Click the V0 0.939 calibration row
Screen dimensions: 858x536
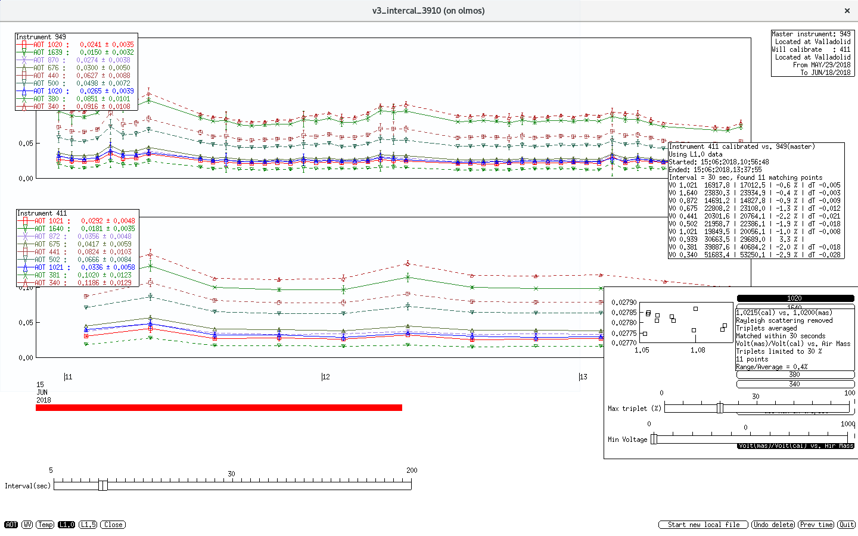coord(736,239)
